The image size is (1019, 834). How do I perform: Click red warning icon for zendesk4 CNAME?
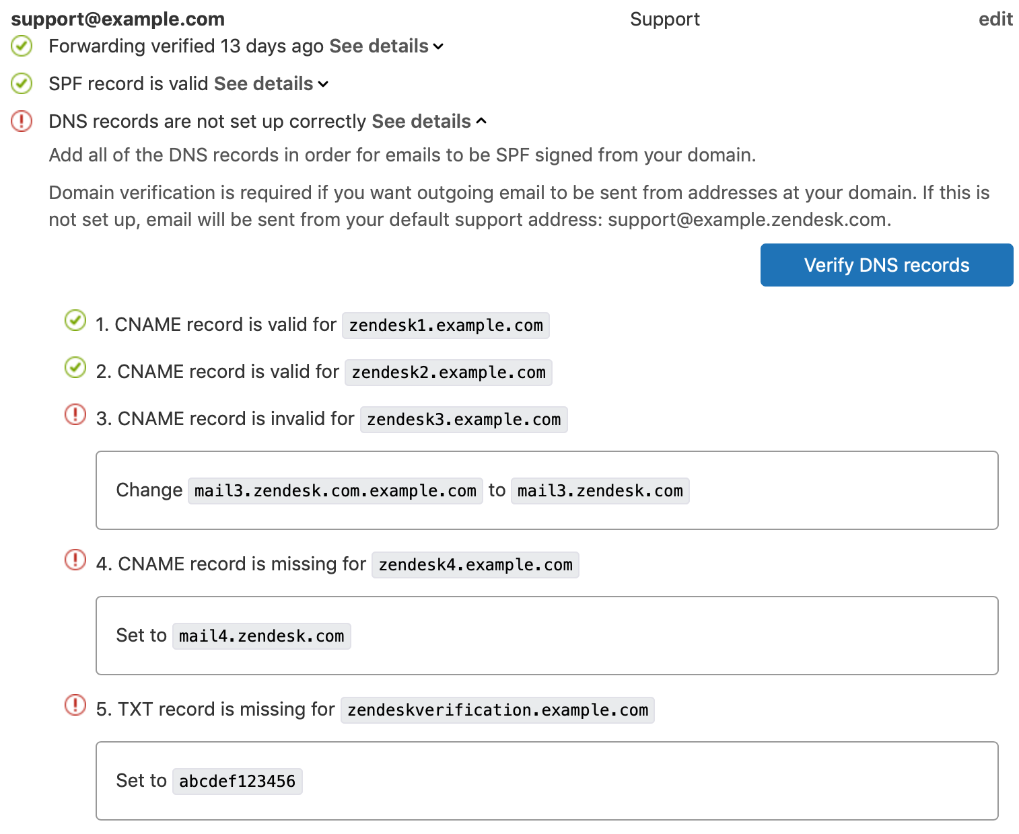click(x=75, y=560)
